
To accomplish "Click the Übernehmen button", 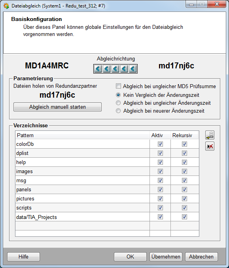I will (x=166, y=257).
